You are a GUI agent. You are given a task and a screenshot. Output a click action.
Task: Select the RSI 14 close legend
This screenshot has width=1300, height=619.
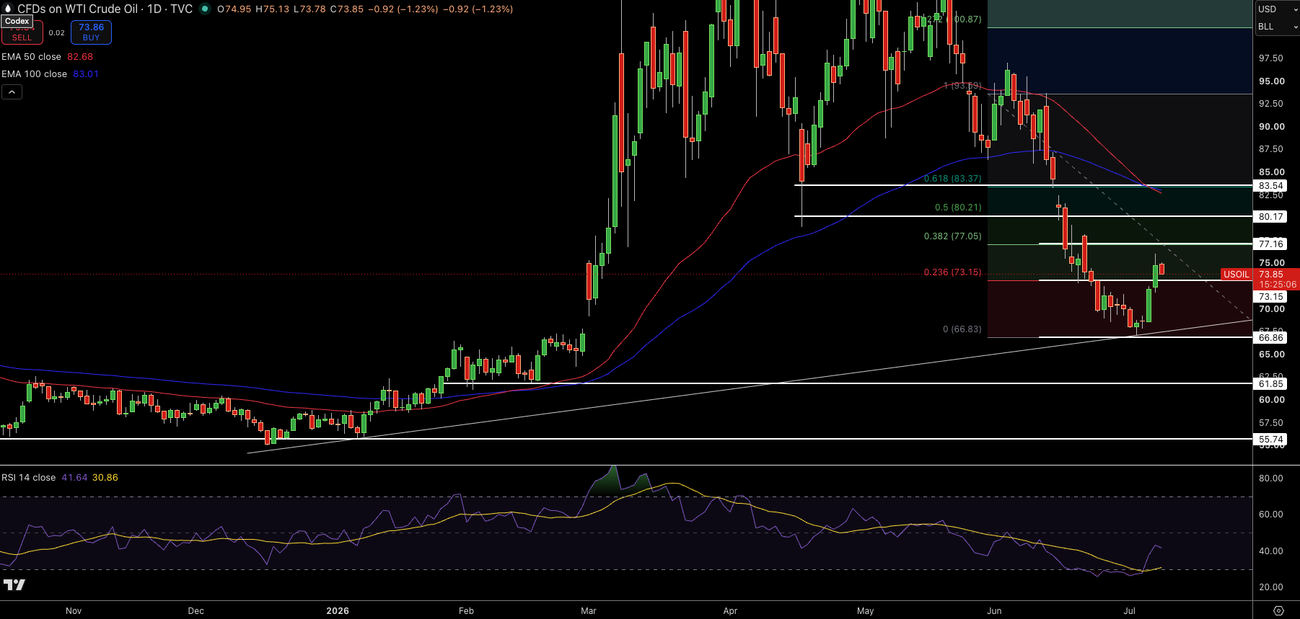tap(28, 477)
